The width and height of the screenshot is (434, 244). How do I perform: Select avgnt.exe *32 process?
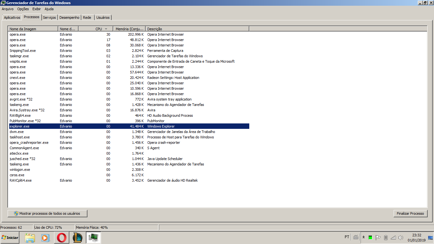(128, 99)
